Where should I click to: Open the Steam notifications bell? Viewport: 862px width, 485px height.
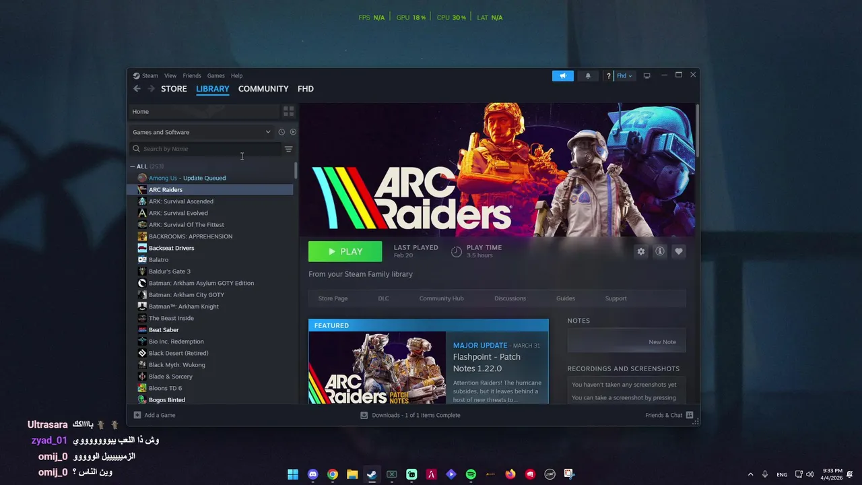tap(588, 76)
